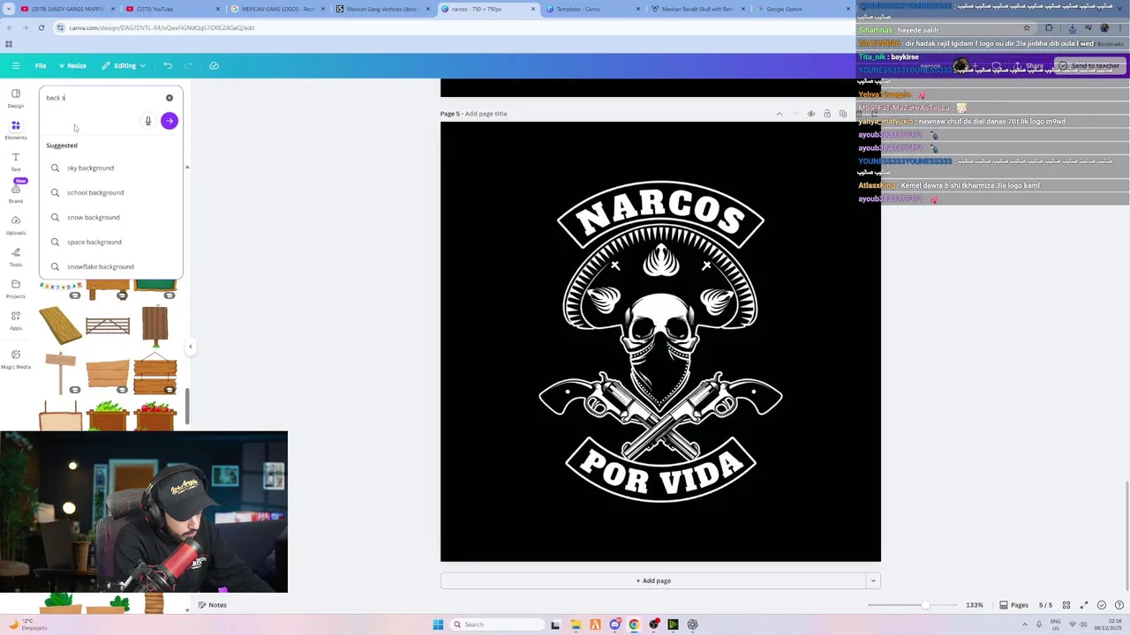The height and width of the screenshot is (635, 1130).
Task: Select the "space background" suggestion
Action: (x=111, y=242)
